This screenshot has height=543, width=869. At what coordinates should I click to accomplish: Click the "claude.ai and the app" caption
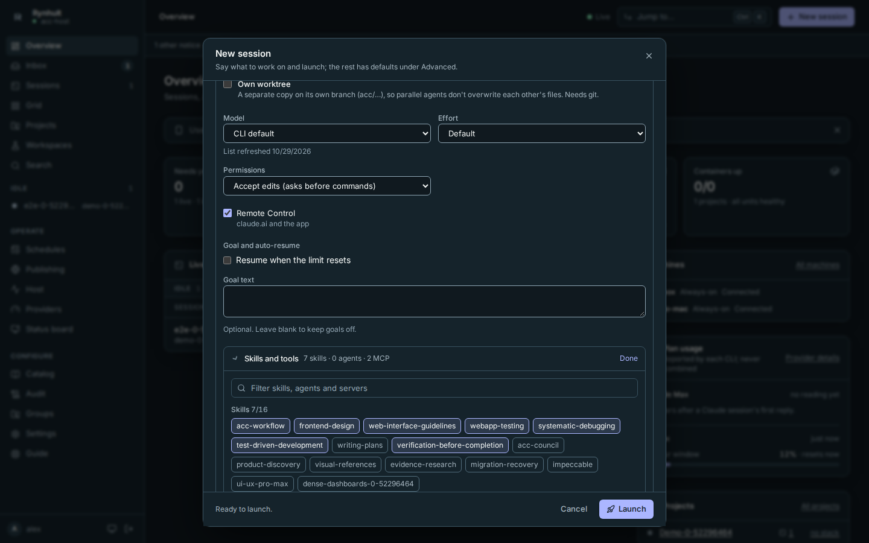pos(273,224)
